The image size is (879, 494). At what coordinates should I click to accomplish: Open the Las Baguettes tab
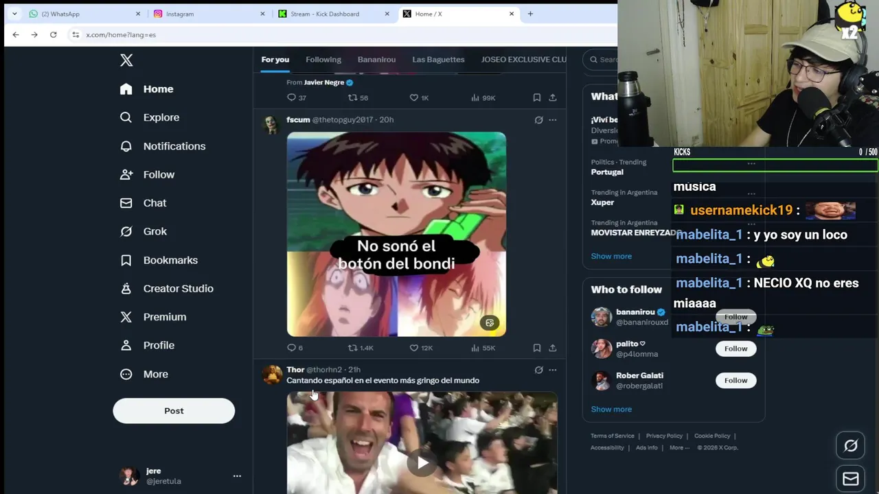tap(438, 60)
